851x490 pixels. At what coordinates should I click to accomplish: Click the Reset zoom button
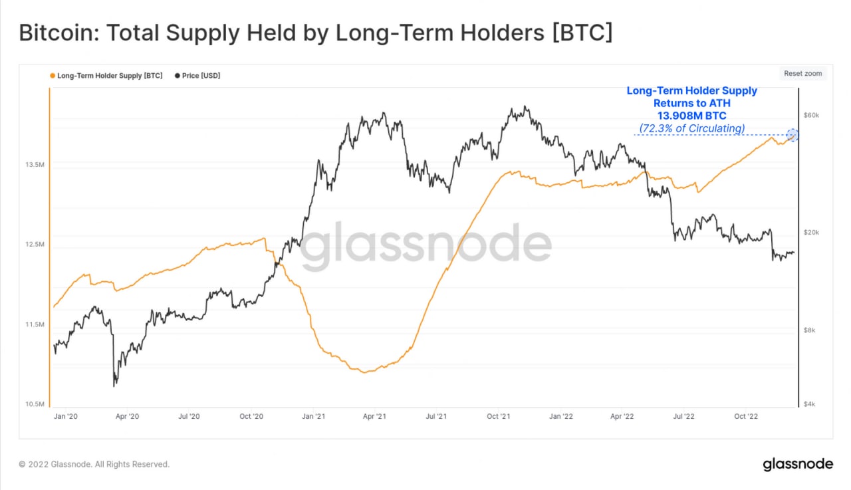coord(803,74)
